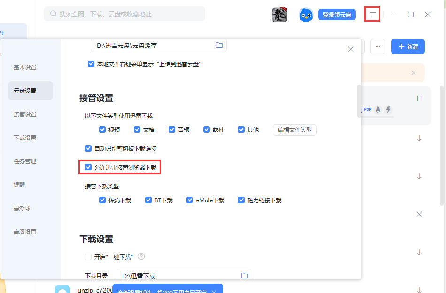Toggle 本地文件右键菜单显示 checkbox
The image size is (446, 293).
coord(91,64)
